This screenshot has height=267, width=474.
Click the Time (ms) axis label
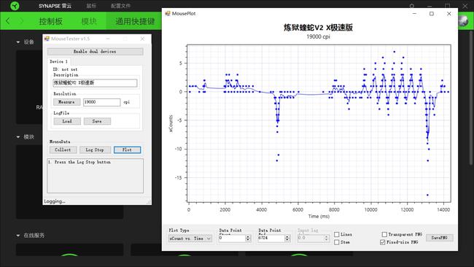(x=319, y=216)
